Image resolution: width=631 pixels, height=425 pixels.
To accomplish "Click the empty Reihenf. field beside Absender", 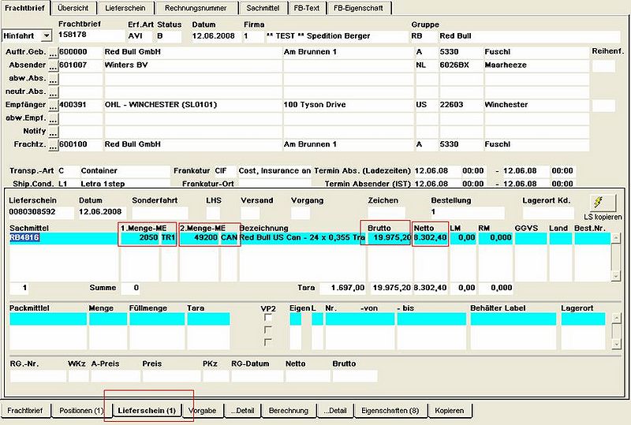I will [x=603, y=66].
